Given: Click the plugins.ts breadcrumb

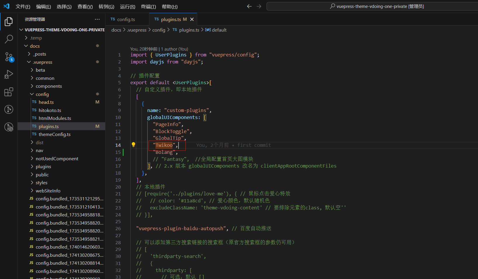Looking at the screenshot, I should (186, 30).
